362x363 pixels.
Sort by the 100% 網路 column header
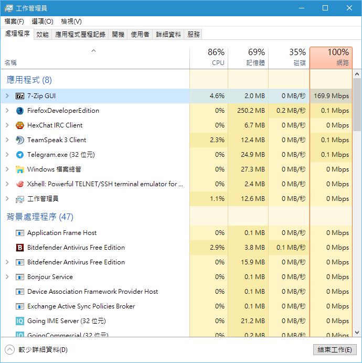pos(331,58)
